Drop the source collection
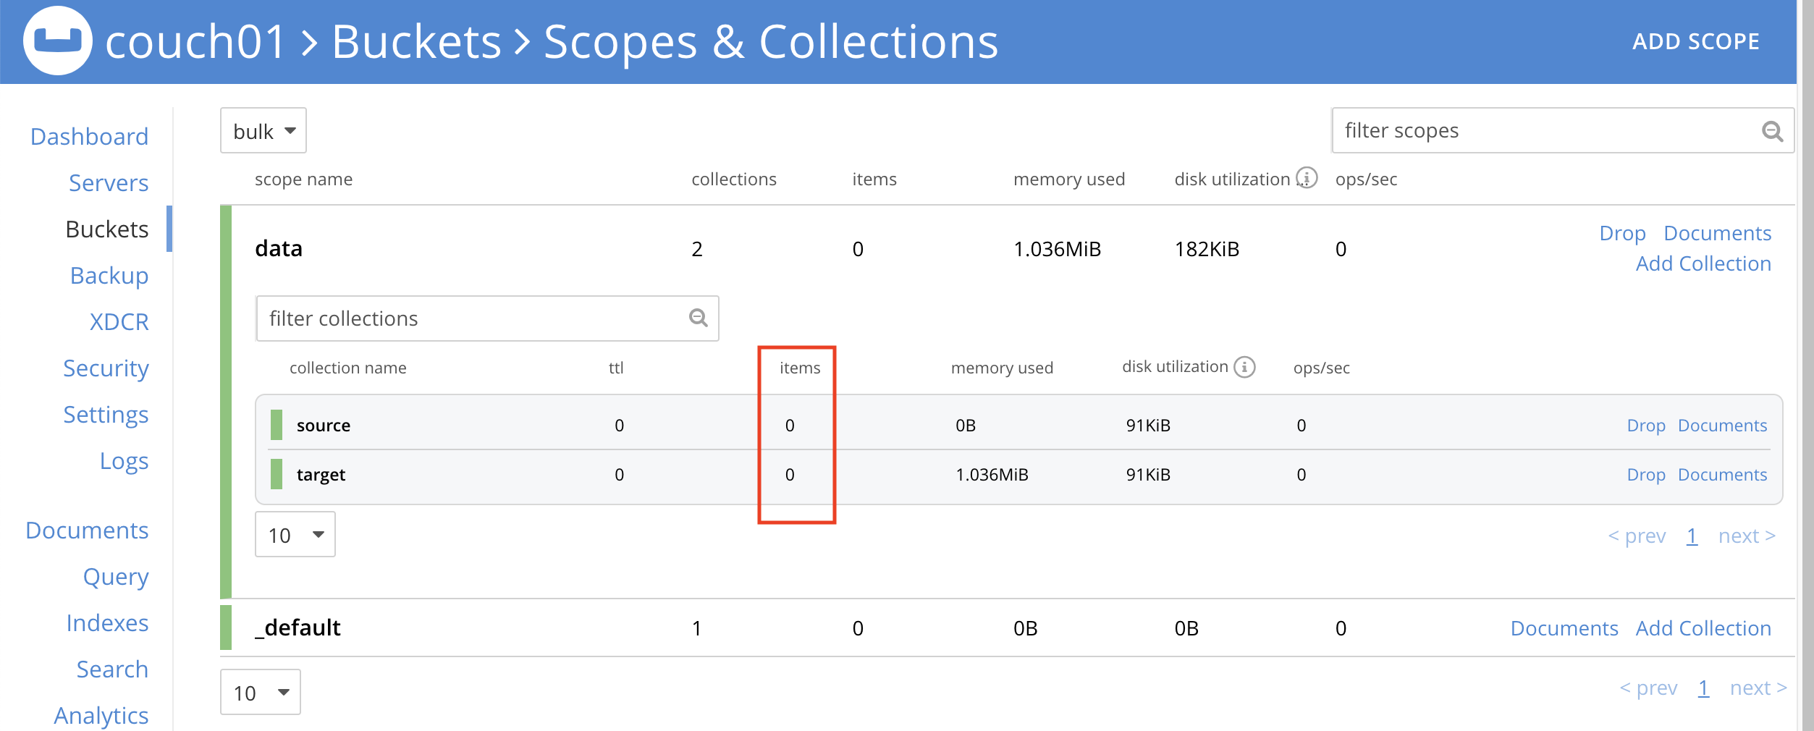 (1647, 426)
